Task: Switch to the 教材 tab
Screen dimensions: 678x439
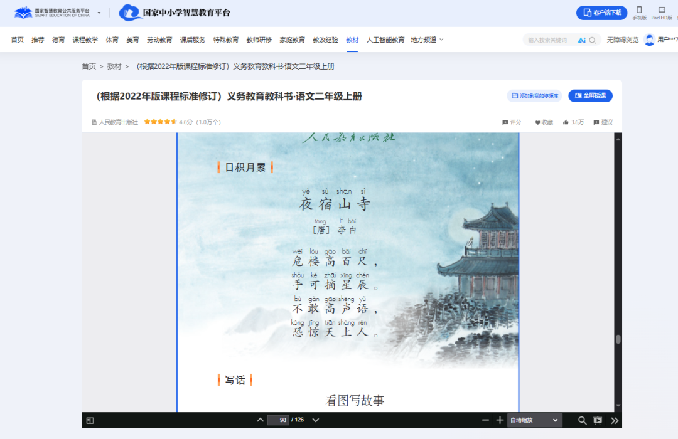Action: tap(352, 39)
